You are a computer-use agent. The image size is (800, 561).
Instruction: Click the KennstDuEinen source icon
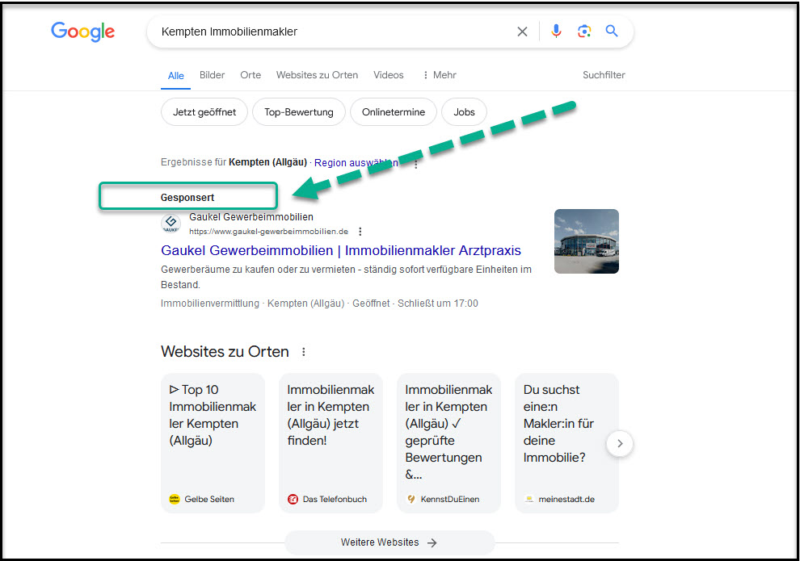[x=411, y=499]
